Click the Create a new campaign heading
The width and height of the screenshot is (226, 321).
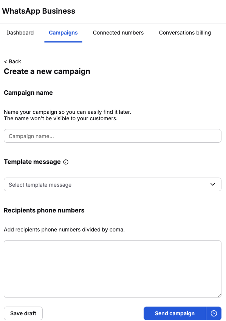[47, 71]
